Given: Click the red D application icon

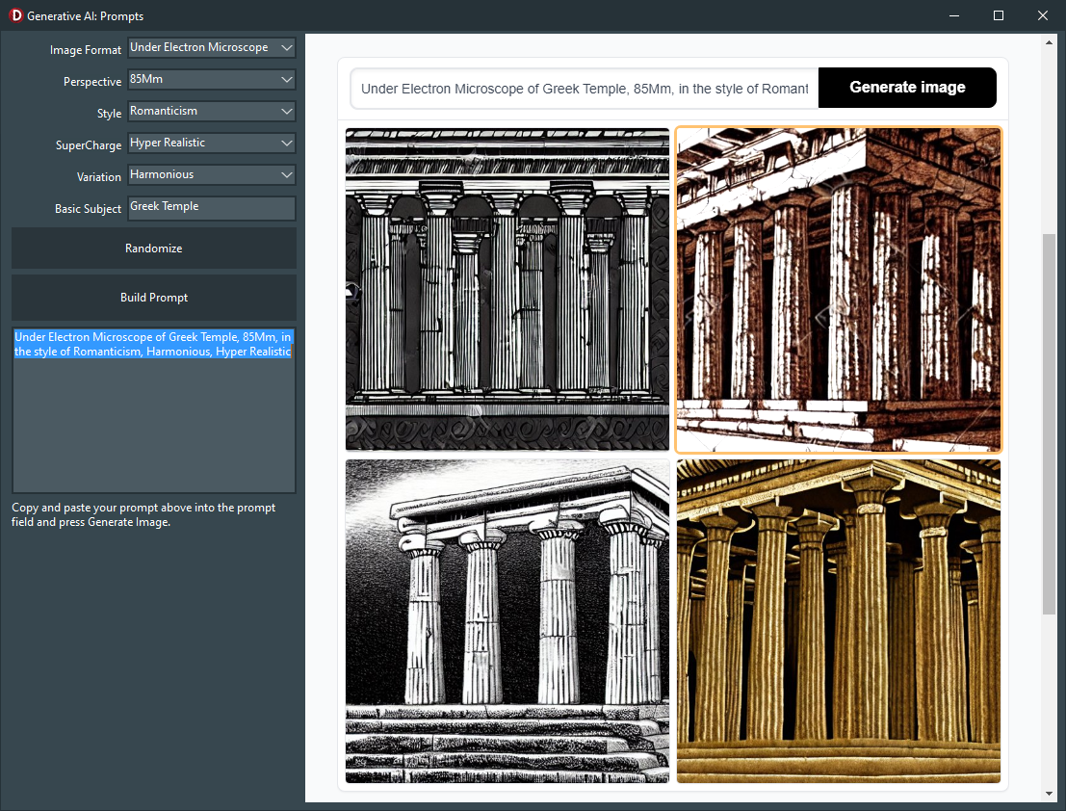Looking at the screenshot, I should [x=15, y=15].
